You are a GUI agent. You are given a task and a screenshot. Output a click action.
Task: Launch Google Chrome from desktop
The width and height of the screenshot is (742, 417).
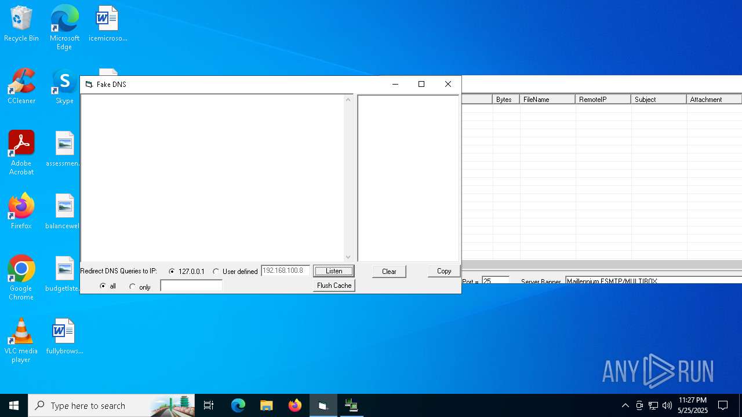tap(21, 278)
